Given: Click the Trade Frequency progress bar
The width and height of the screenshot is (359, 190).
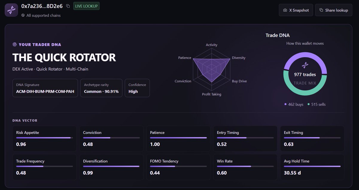Looking at the screenshot, I should [x=44, y=166].
